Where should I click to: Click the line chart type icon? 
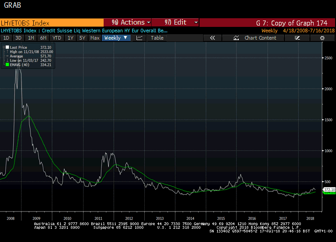coord(139,38)
